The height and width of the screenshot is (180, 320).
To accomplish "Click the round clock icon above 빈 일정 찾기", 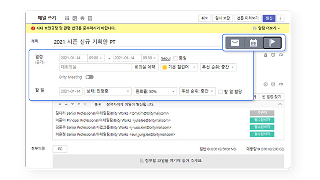I will click(266, 84).
